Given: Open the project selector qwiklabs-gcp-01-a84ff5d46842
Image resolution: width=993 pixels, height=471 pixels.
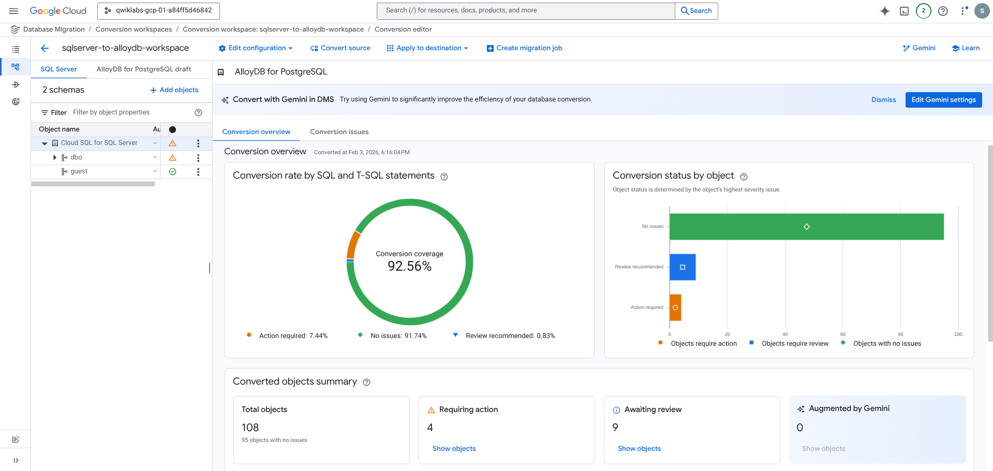Looking at the screenshot, I should click(x=158, y=11).
